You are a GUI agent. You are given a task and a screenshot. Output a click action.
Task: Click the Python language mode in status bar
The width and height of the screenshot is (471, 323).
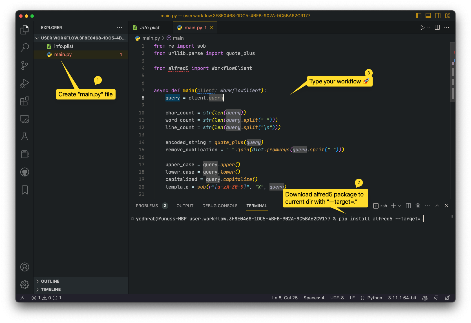pos(375,298)
